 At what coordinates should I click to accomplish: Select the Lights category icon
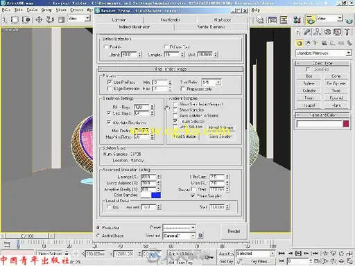pos(316,43)
